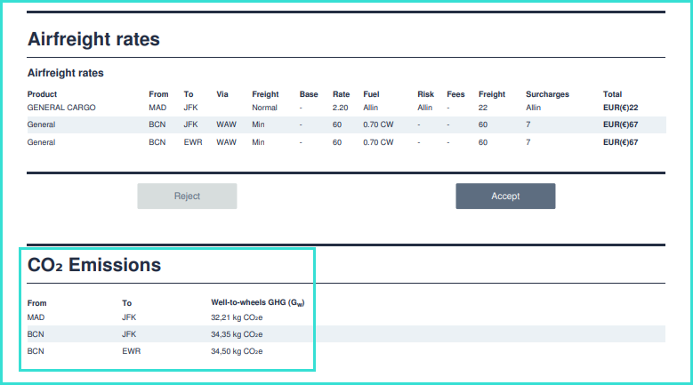Screen dimensions: 693x385
Task: Click the Risk column header
Action: 425,94
